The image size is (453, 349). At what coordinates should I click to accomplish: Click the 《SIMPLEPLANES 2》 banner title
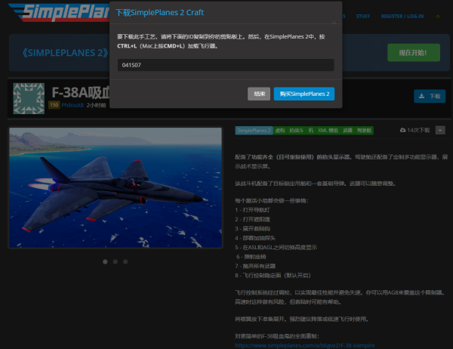pyautogui.click(x=65, y=53)
